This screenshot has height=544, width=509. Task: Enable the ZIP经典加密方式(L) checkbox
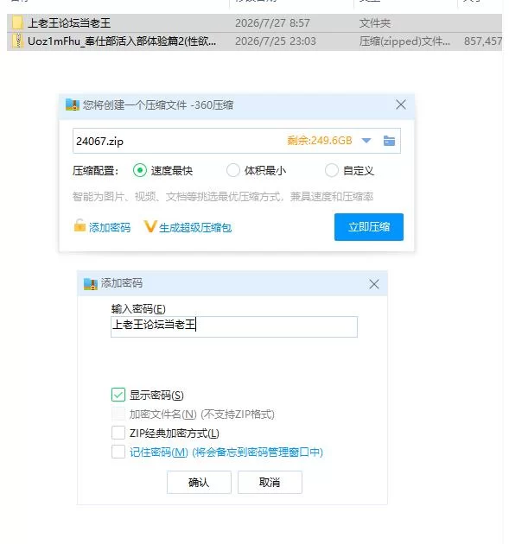(118, 433)
